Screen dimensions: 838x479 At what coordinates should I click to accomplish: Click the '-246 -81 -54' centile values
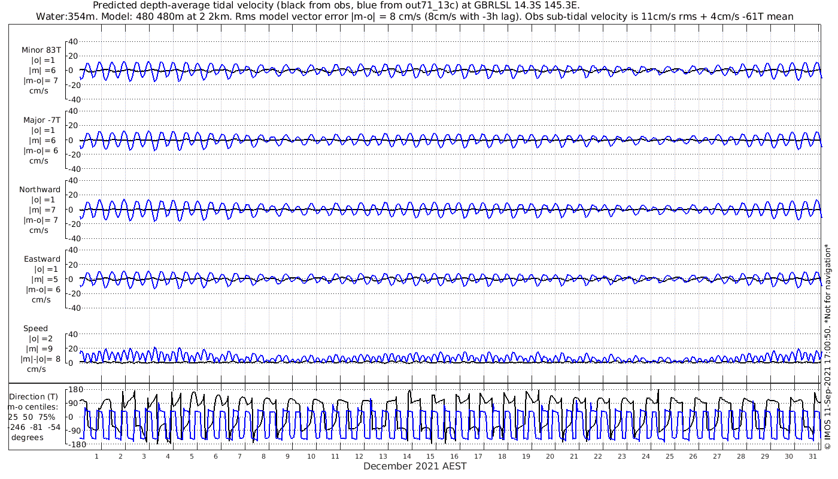[33, 428]
